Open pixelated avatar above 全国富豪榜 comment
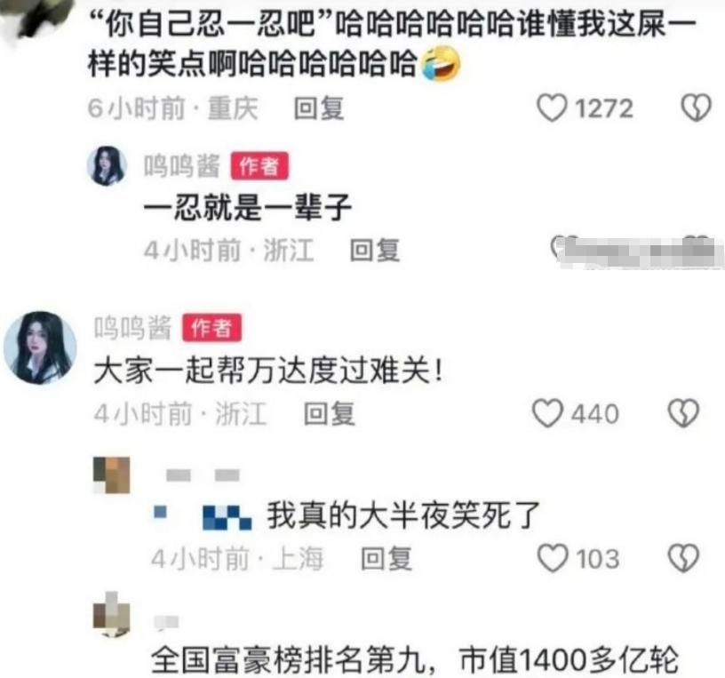This screenshot has height=678, width=725. pos(111,614)
